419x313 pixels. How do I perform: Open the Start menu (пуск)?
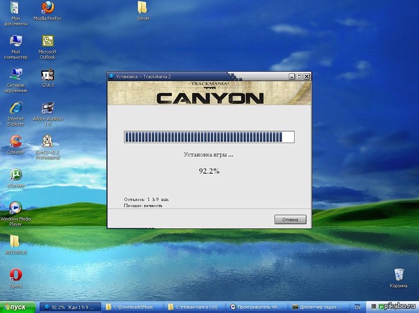pyautogui.click(x=17, y=307)
